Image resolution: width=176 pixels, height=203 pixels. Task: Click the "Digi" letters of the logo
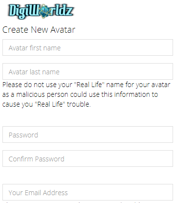coord(20,11)
